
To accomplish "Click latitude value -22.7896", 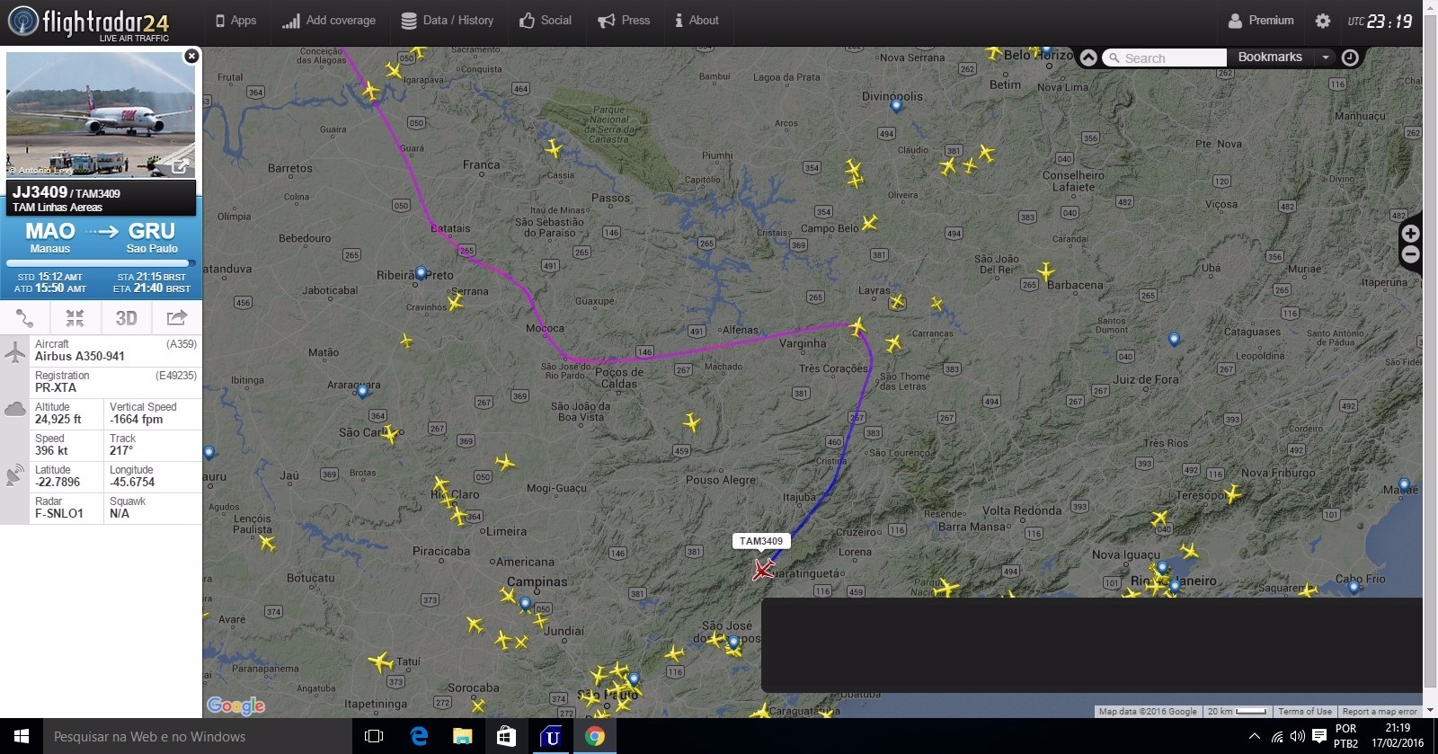I will coord(58,482).
